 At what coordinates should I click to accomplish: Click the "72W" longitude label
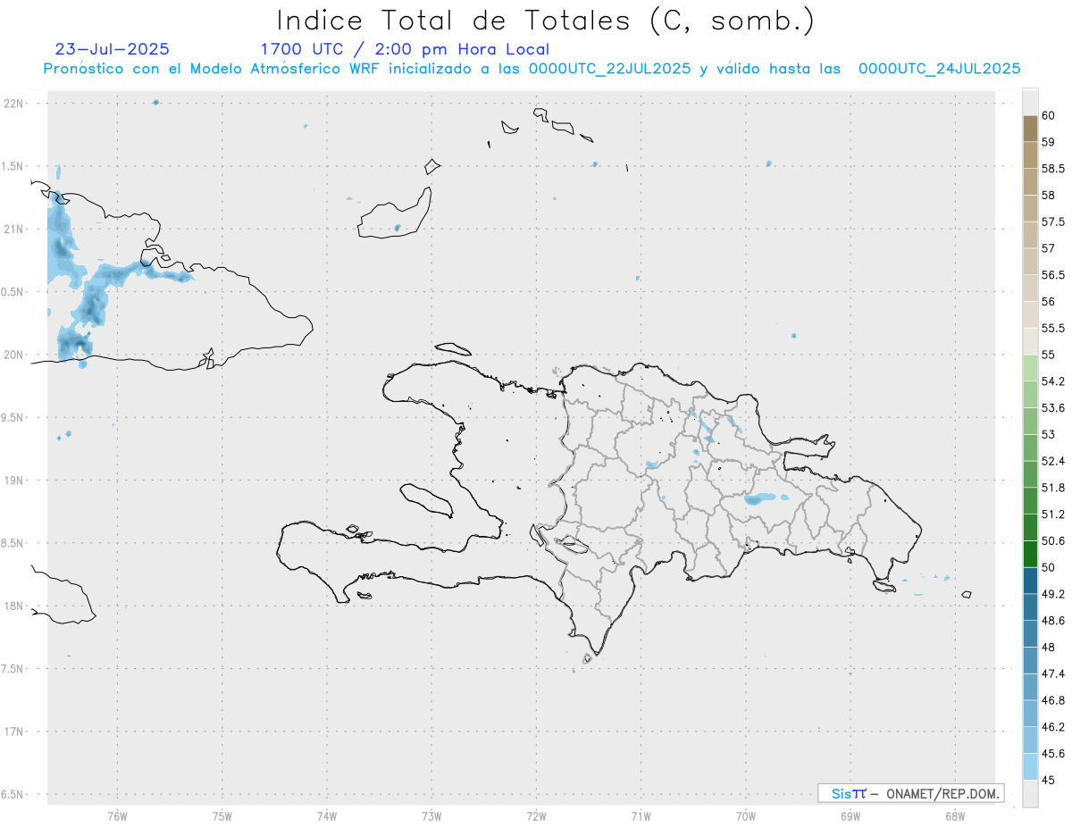[536, 816]
